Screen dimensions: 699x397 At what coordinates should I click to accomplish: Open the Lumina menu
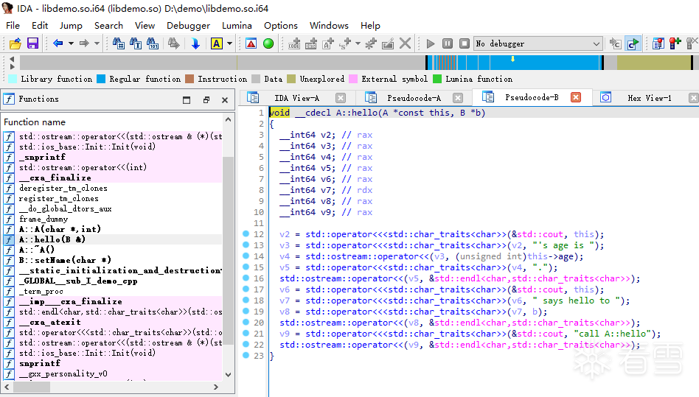click(x=237, y=25)
